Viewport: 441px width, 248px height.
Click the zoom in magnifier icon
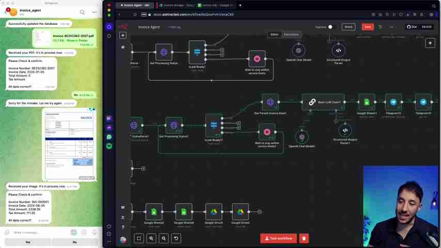151,238
